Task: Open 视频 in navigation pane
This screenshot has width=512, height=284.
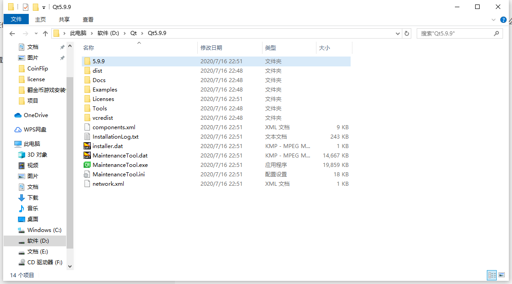Action: pos(33,165)
